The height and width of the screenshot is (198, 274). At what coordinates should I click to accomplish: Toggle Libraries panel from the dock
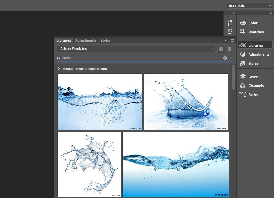click(x=255, y=45)
